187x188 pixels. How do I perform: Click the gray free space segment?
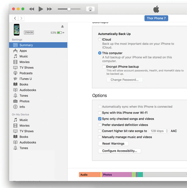pyautogui.click(x=165, y=175)
